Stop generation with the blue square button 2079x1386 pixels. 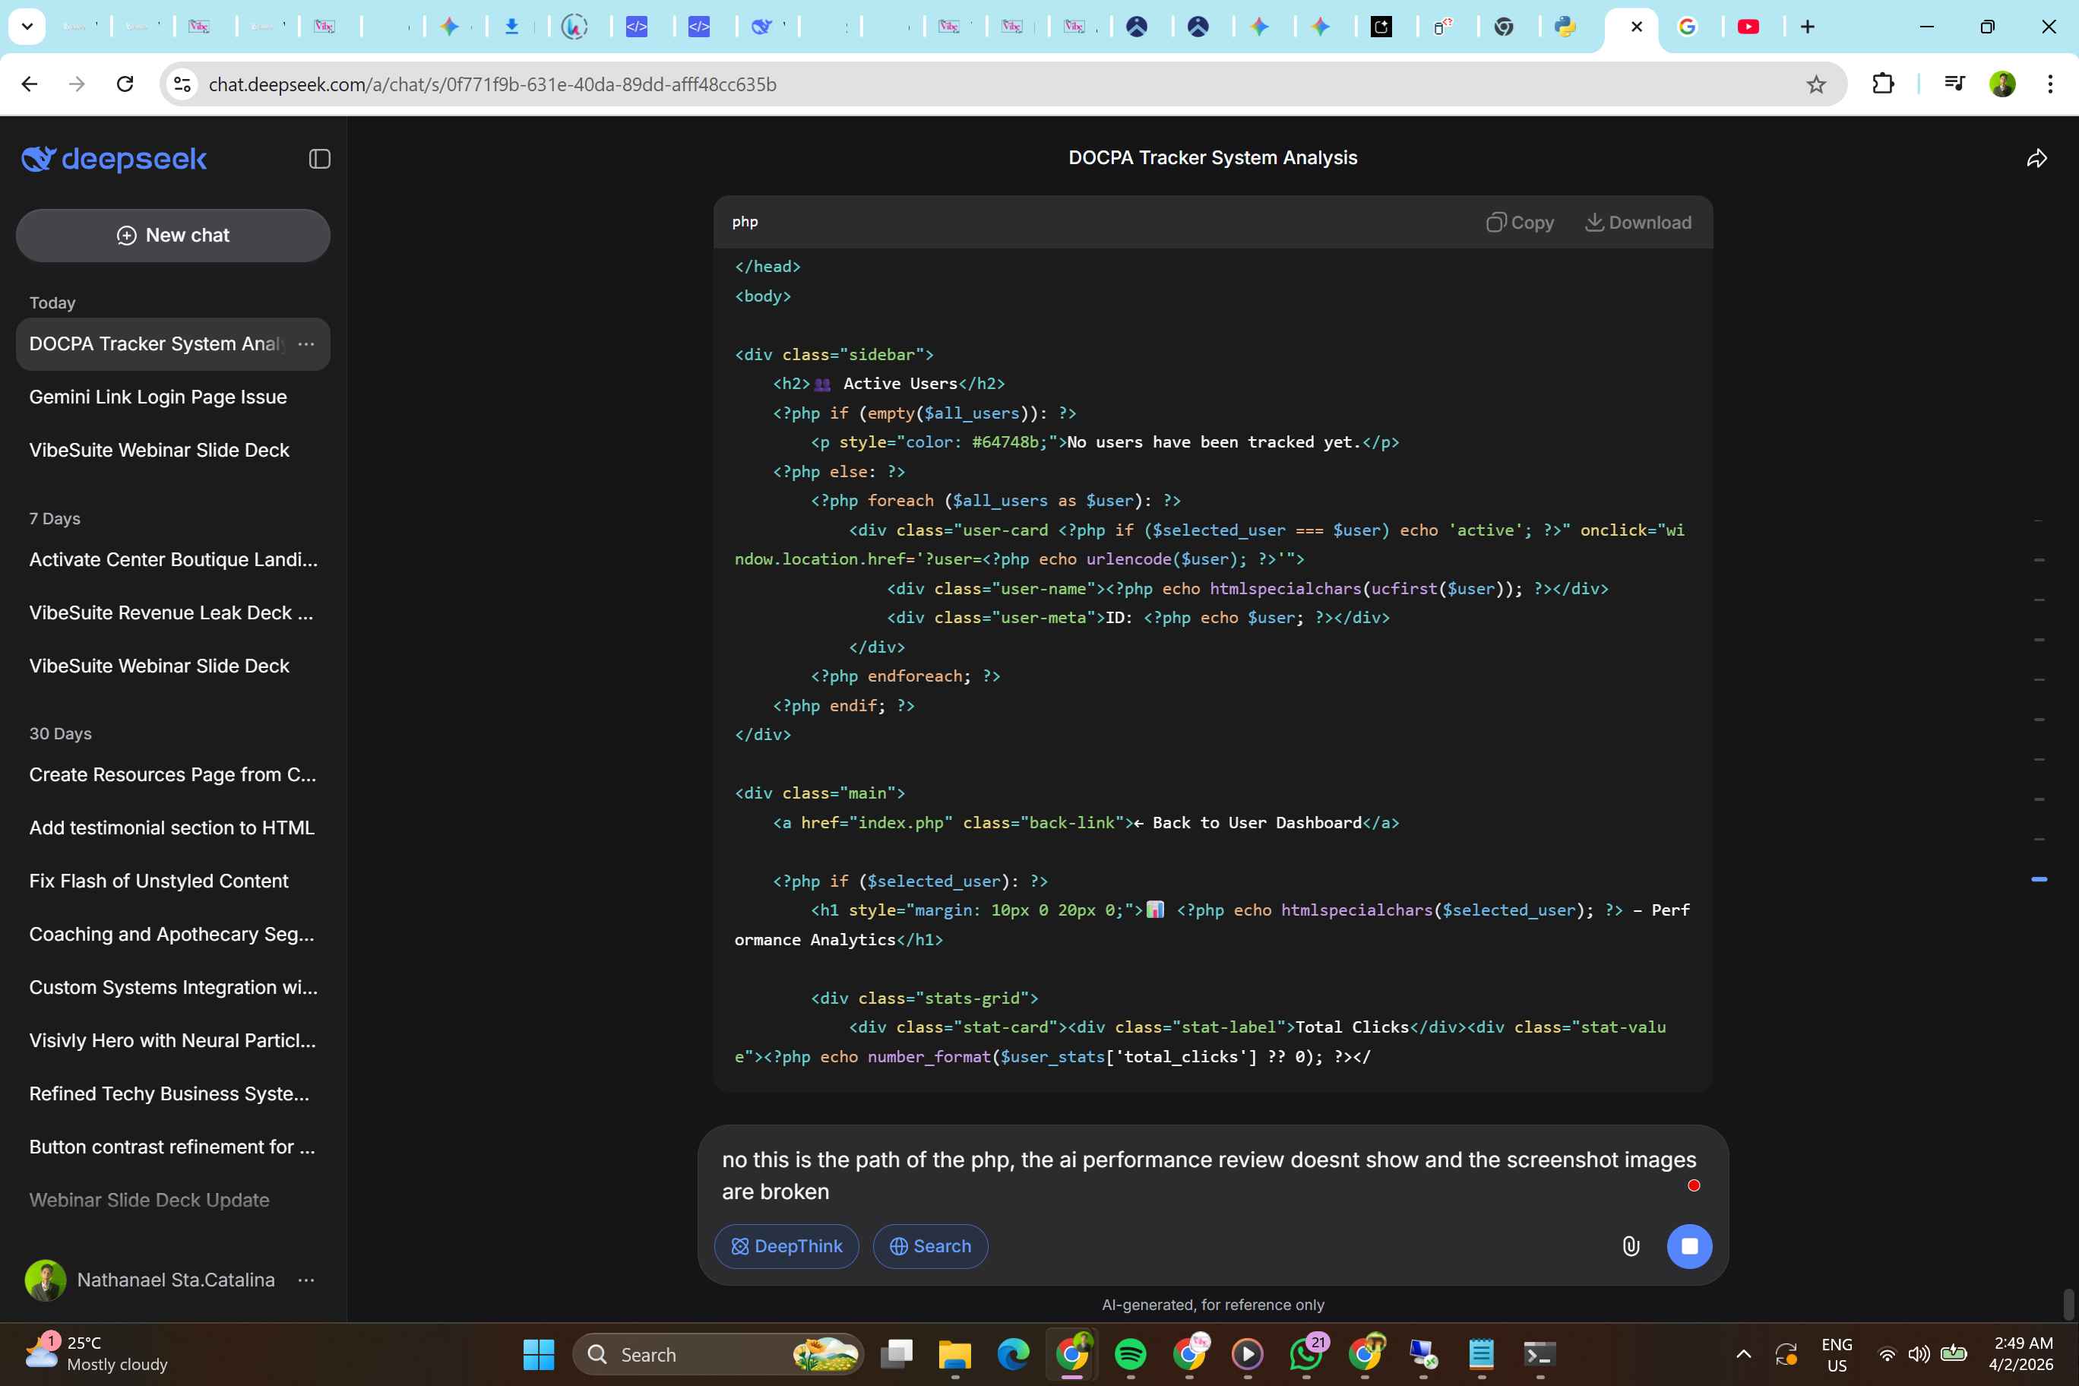(1688, 1246)
